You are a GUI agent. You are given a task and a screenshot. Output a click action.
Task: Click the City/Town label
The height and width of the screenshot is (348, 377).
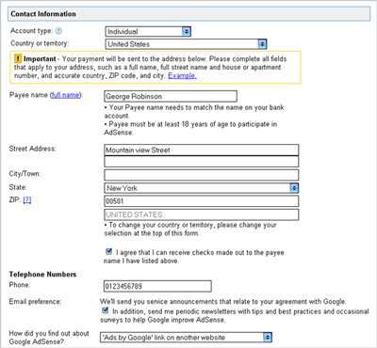(25, 174)
